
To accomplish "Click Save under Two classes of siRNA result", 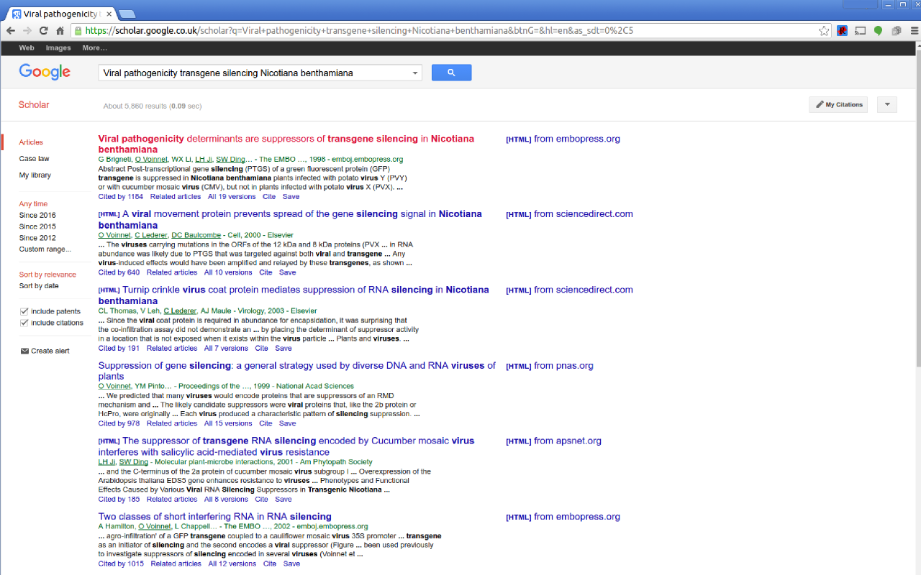I will click(291, 564).
